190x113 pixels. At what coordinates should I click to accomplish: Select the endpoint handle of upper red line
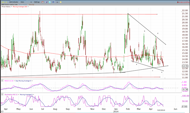pyautogui.click(x=157, y=14)
